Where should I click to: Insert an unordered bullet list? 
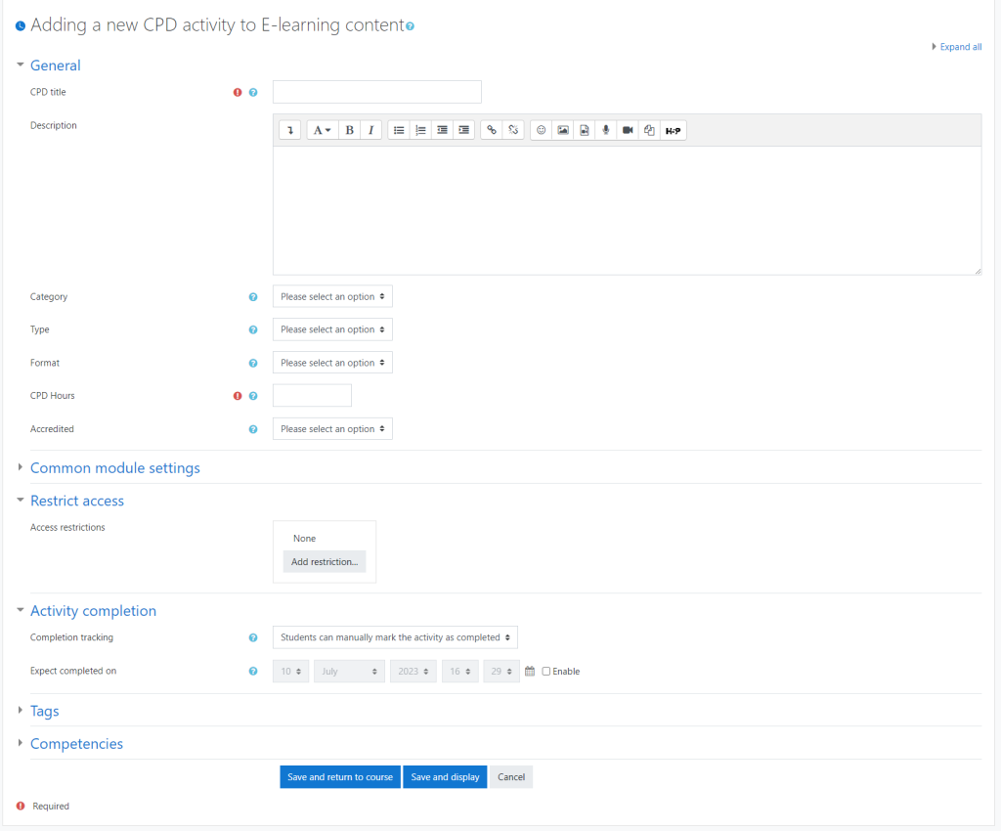(x=399, y=130)
